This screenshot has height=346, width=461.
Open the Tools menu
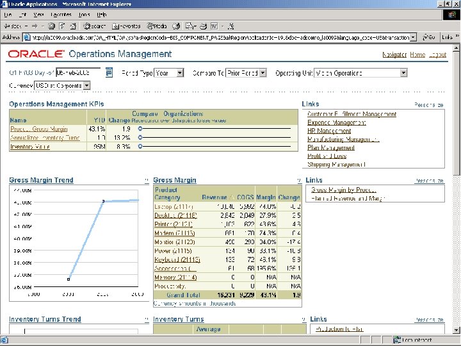pos(84,14)
